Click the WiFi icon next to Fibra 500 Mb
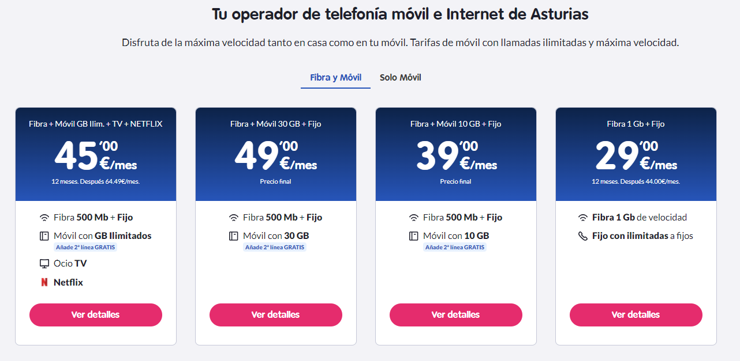Screen dimensions: 740x361 [45, 218]
